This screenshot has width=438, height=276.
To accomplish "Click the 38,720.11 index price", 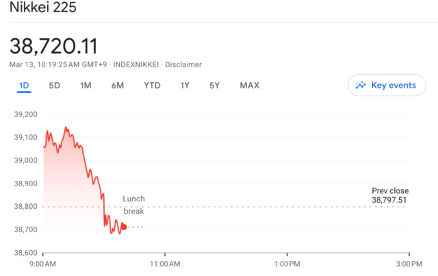I will [x=53, y=47].
